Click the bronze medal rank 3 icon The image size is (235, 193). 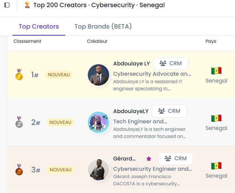pyautogui.click(x=19, y=170)
